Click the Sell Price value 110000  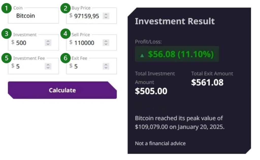coord(84,43)
